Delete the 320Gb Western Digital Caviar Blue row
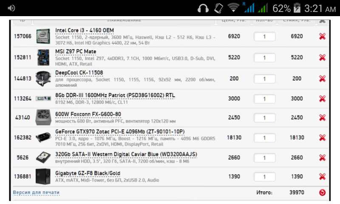Viewport: 340px width, 204px height. click(322, 158)
